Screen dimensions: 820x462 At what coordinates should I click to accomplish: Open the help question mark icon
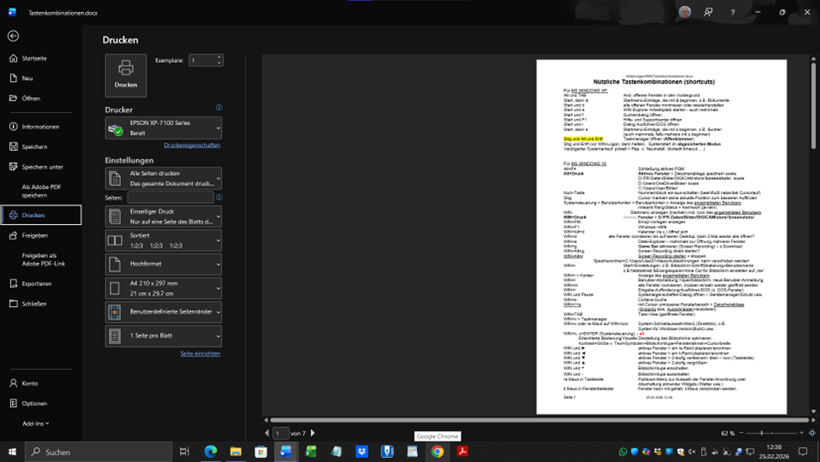tap(733, 12)
